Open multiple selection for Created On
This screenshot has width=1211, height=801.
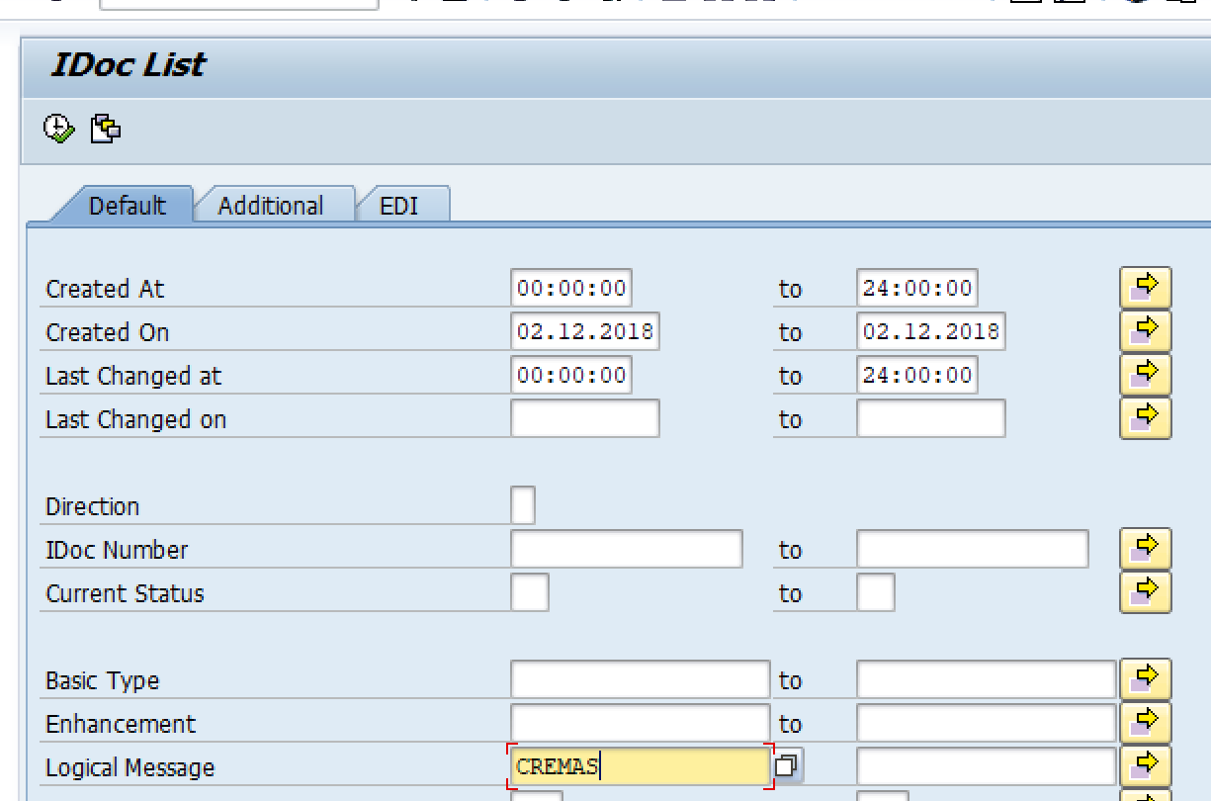[x=1145, y=331]
